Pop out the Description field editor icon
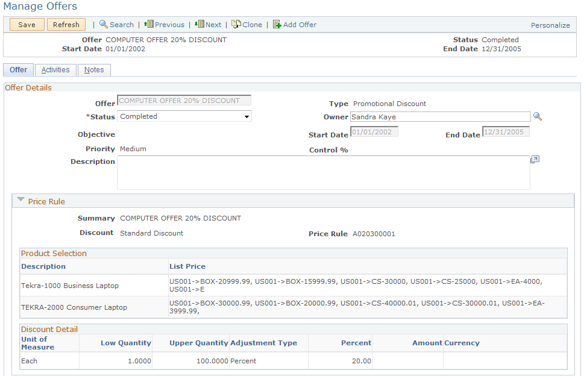584x376 pixels. click(x=534, y=159)
